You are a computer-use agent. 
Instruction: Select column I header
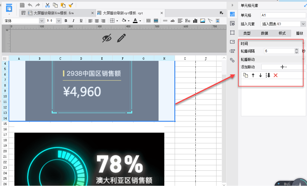pyautogui.click(x=185, y=58)
